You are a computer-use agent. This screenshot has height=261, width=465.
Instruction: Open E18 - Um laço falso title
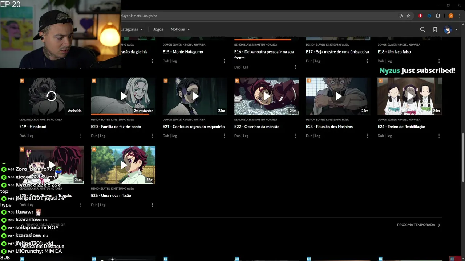pos(394,52)
